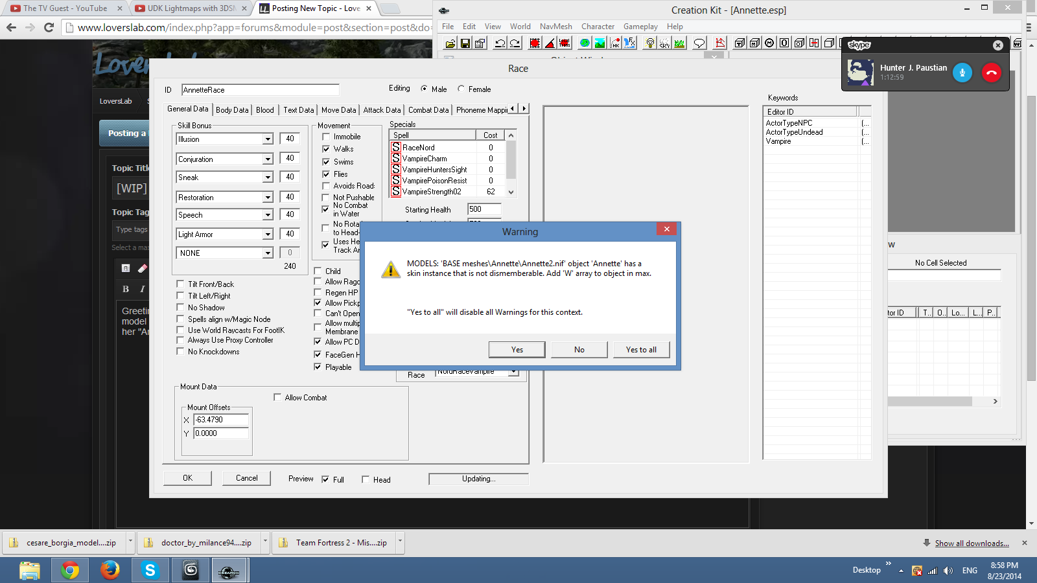Click OK in the Race window
The image size is (1037, 583).
(x=187, y=478)
